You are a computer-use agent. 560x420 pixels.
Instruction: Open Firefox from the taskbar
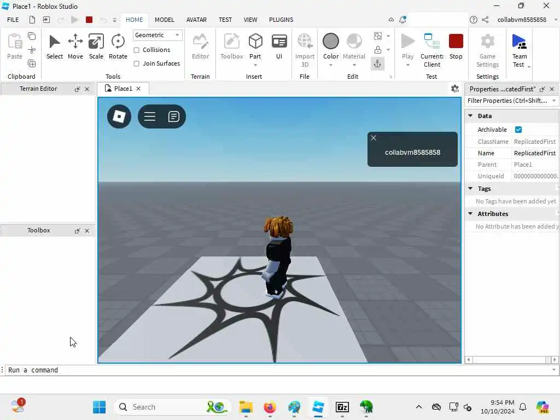pos(270,407)
